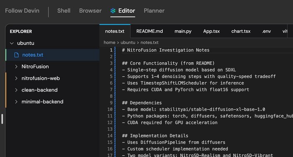Click the Follow Devin button

point(22,11)
